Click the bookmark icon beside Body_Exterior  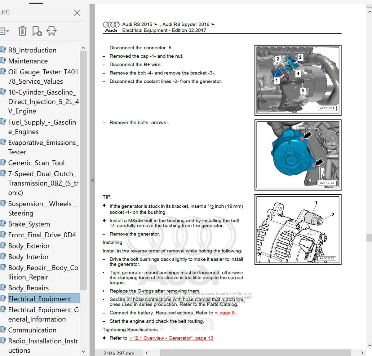(3, 246)
